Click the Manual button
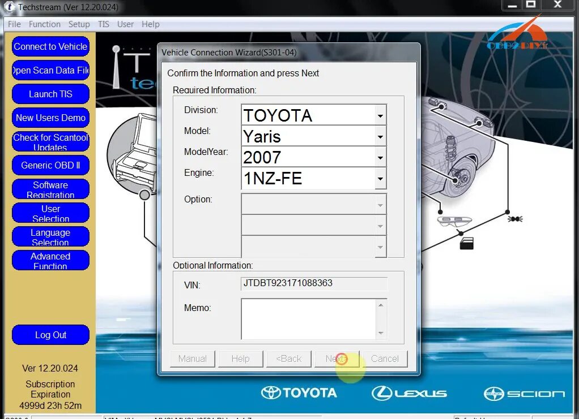The image size is (579, 419). 193,358
